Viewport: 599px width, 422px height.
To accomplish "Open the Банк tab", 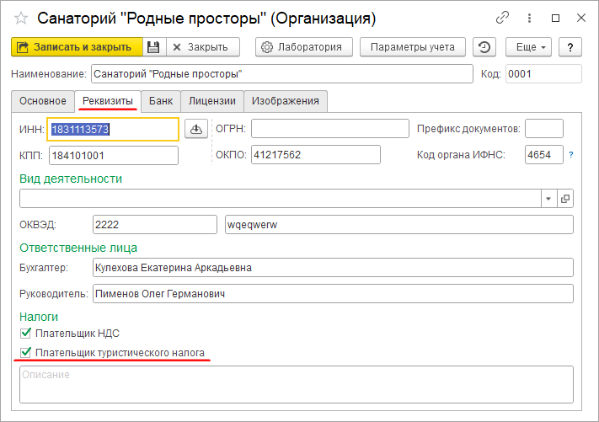I will (161, 101).
